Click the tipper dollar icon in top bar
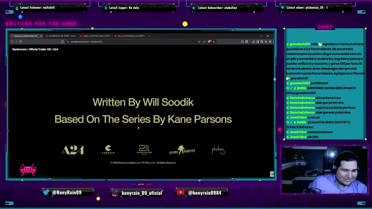The width and height of the screenshot is (372, 209). (x=106, y=8)
